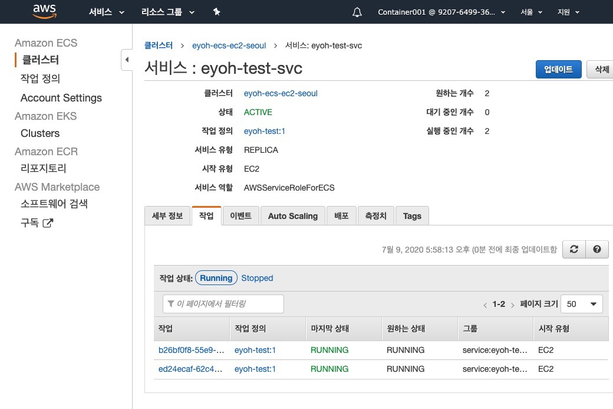
Task: Select the Running task status filter
Action: [216, 278]
